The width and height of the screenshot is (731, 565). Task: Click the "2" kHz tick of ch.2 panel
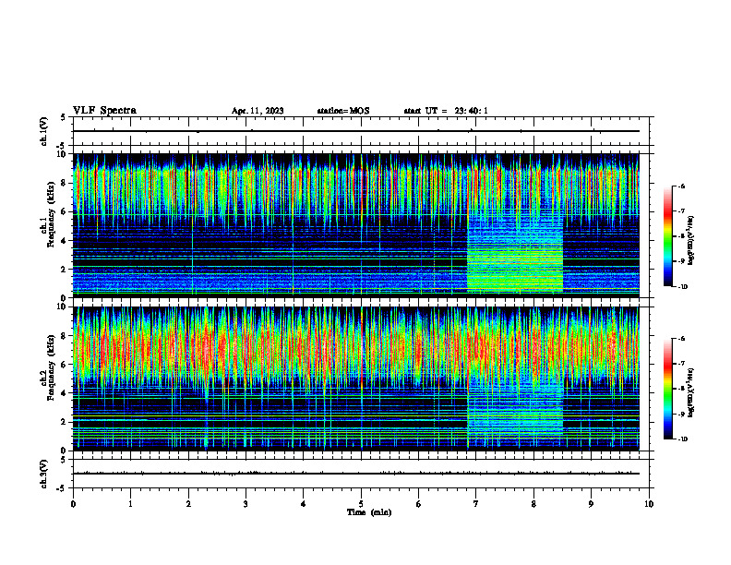pos(65,422)
